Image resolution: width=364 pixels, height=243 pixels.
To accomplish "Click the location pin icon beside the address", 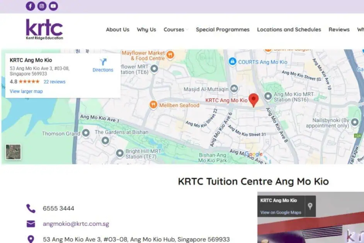I will tap(31, 239).
